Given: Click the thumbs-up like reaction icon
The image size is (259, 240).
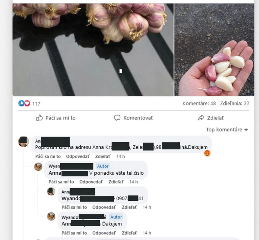Looking at the screenshot, I should [x=21, y=103].
